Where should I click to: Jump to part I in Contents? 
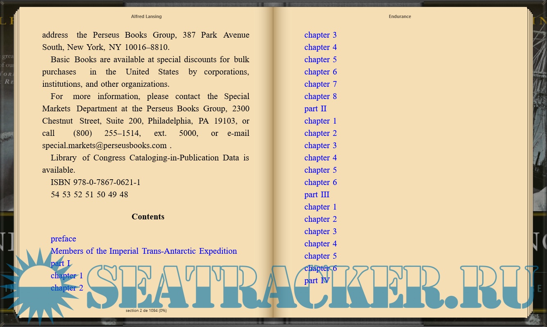[60, 263]
